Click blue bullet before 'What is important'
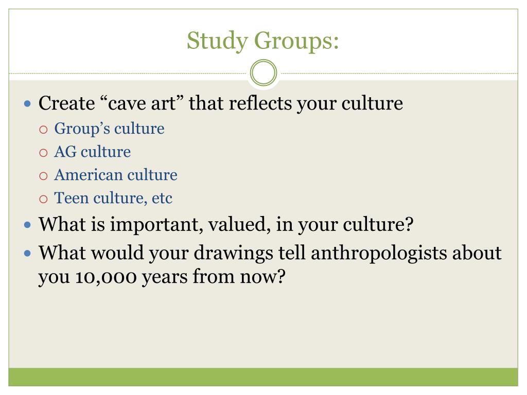This screenshot has height=395, width=527. 28,224
